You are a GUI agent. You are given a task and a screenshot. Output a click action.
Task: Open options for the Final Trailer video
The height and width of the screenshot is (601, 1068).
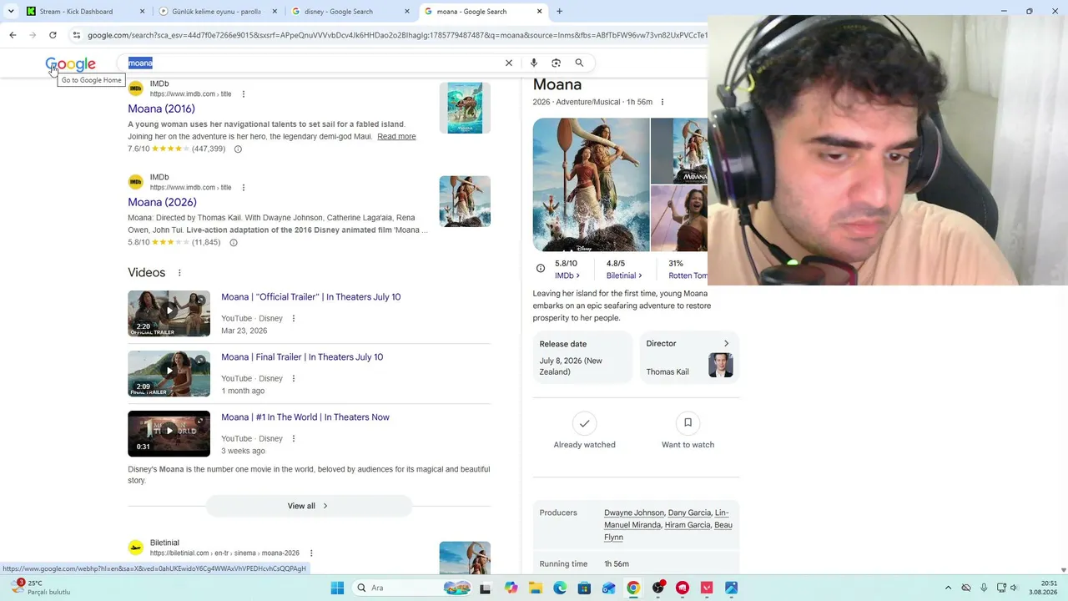click(294, 379)
